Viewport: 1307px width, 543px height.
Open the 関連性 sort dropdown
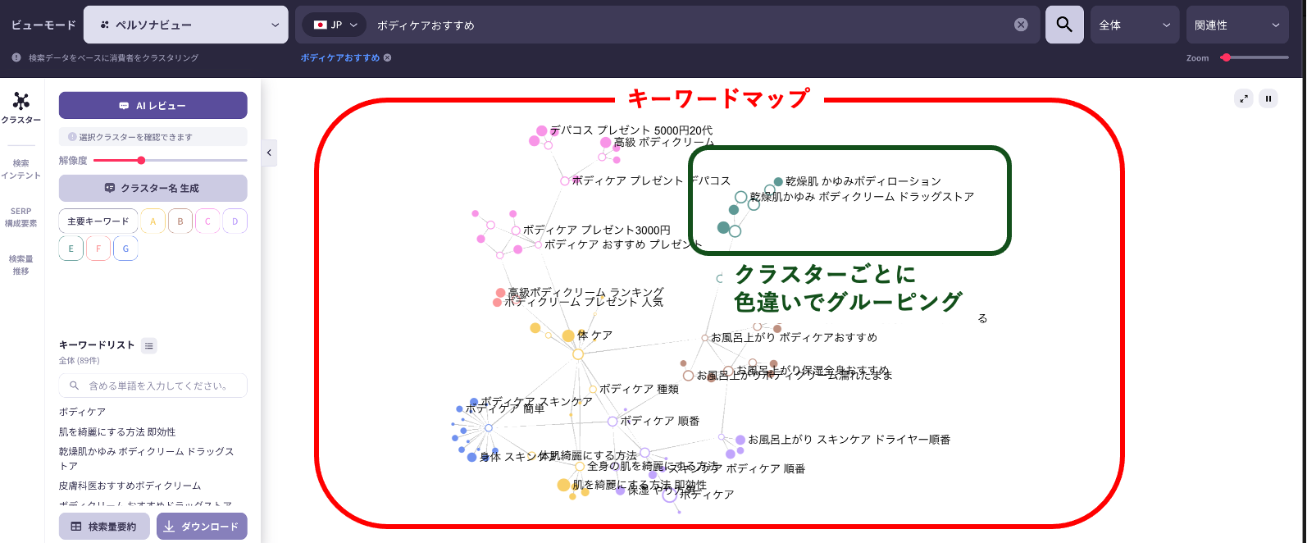coord(1236,25)
